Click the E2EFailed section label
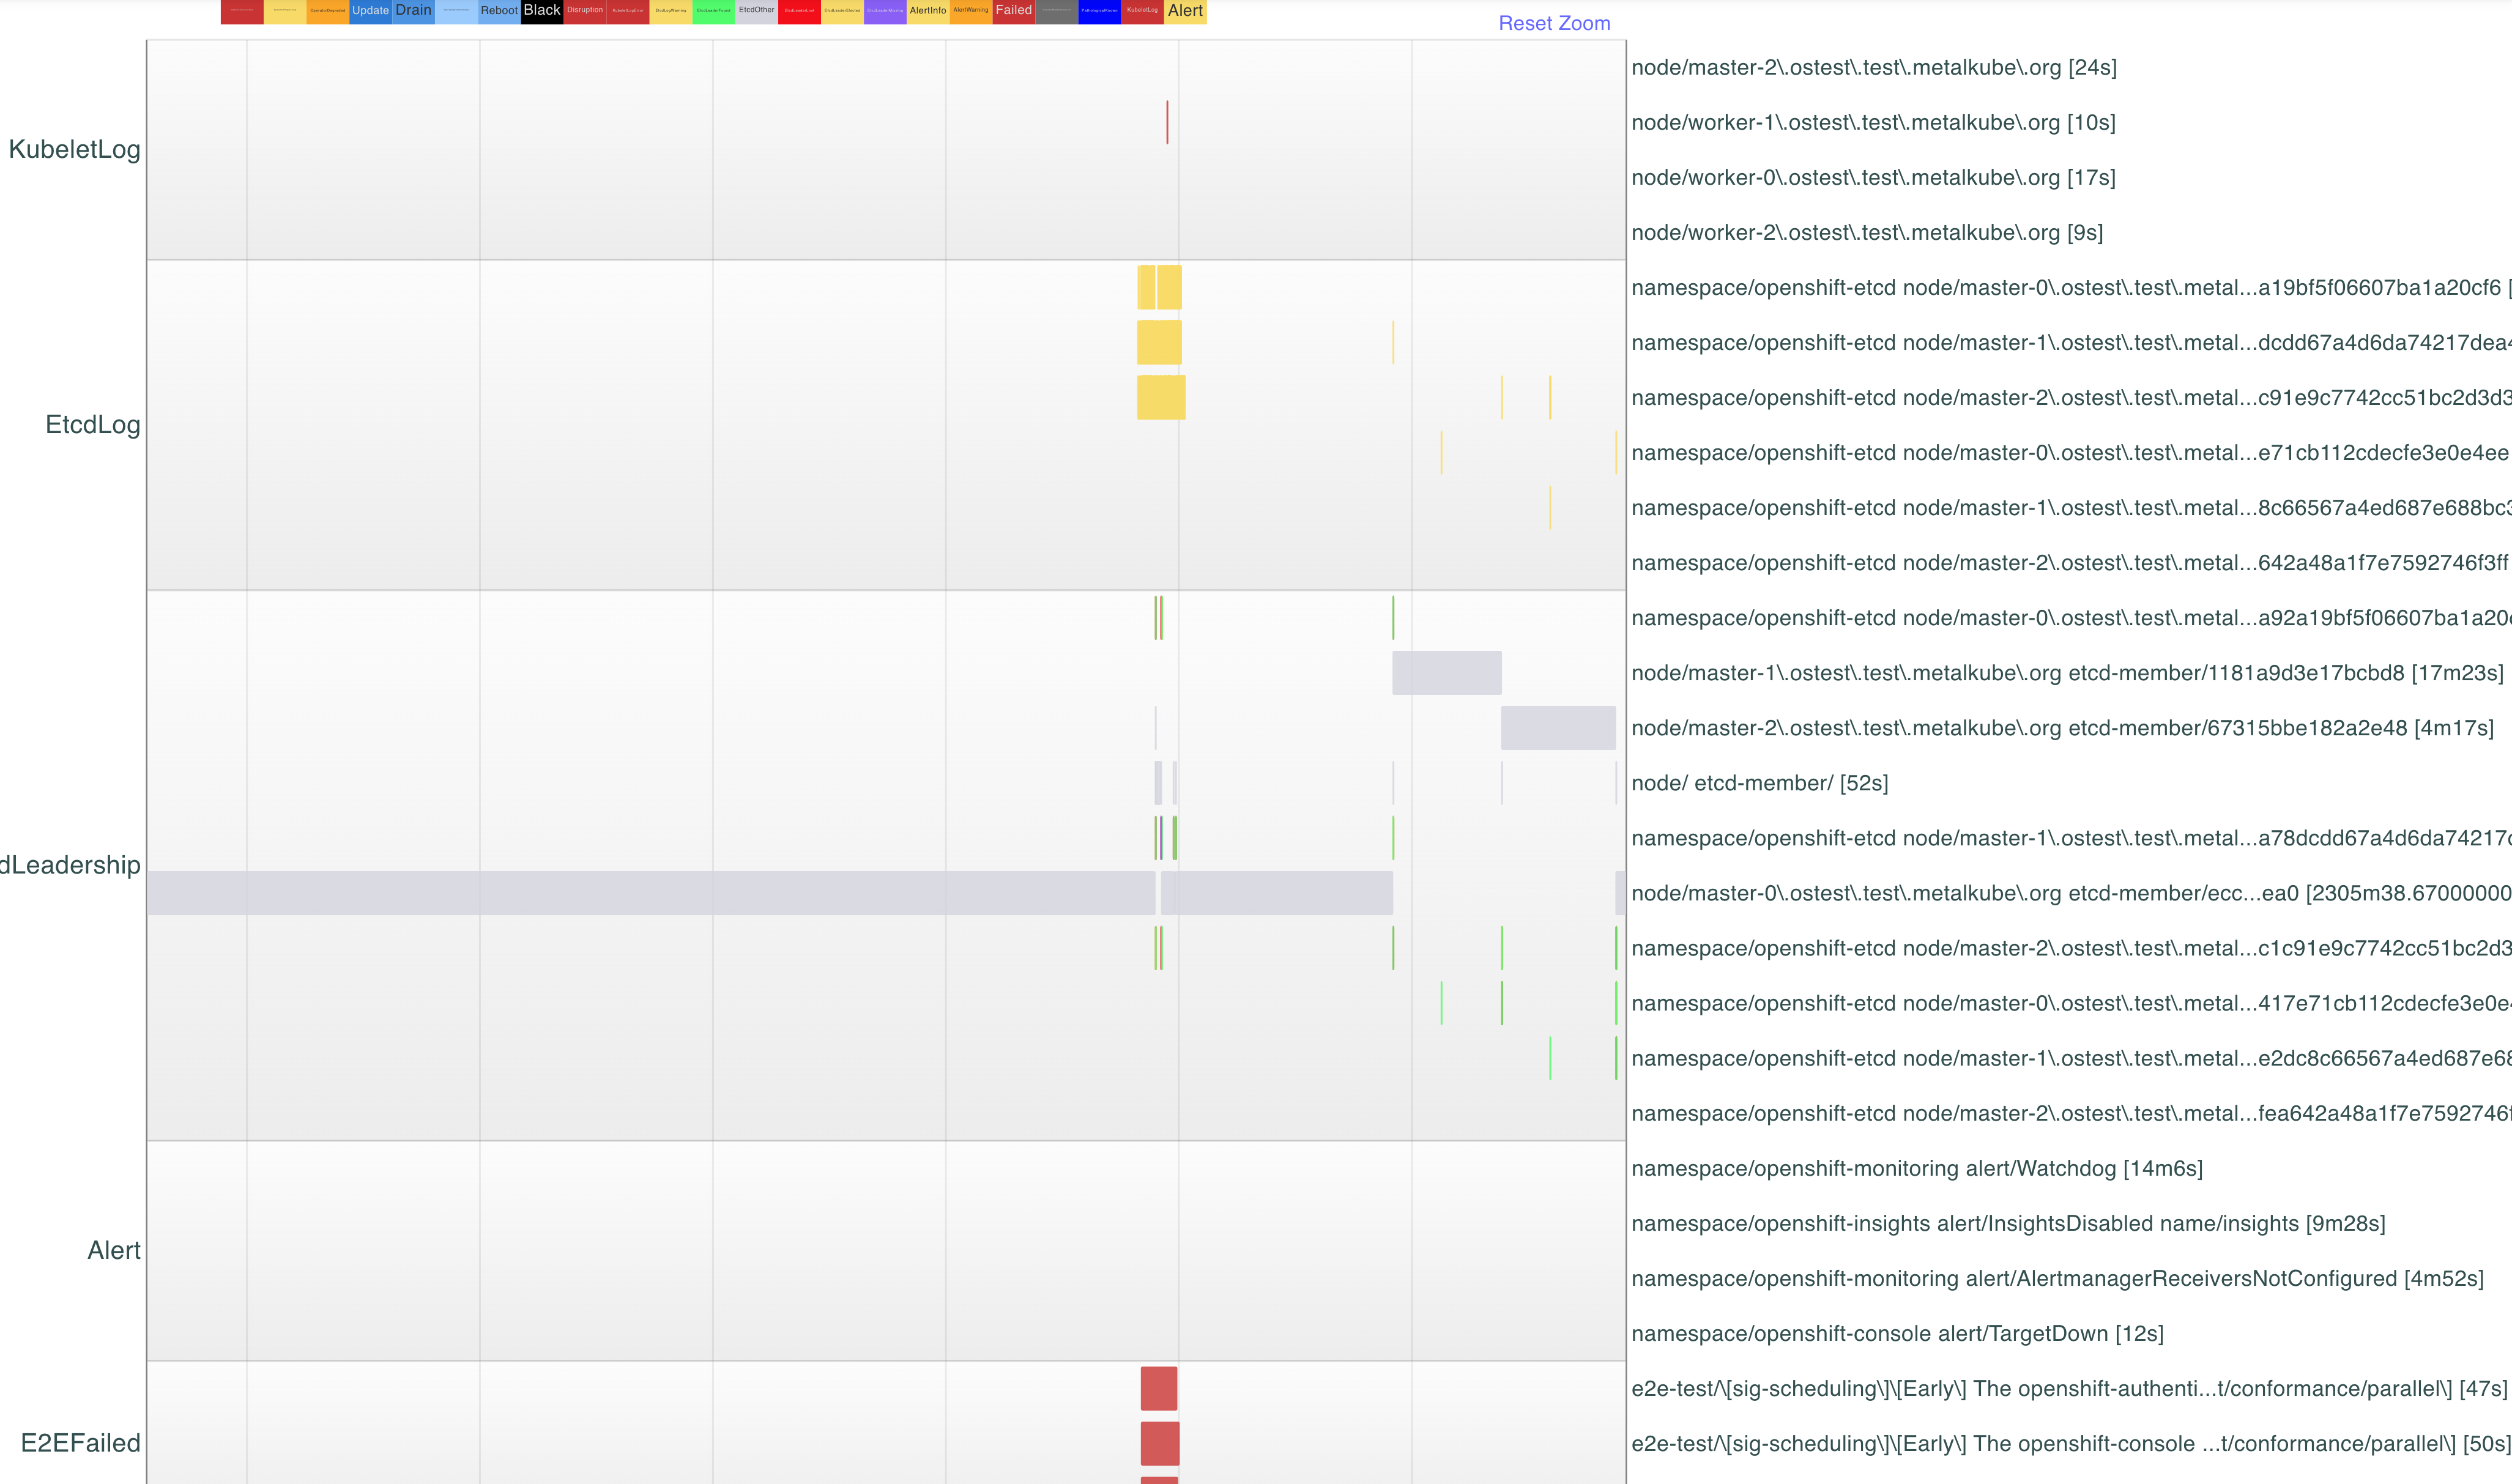2512x1484 pixels. coord(80,1442)
